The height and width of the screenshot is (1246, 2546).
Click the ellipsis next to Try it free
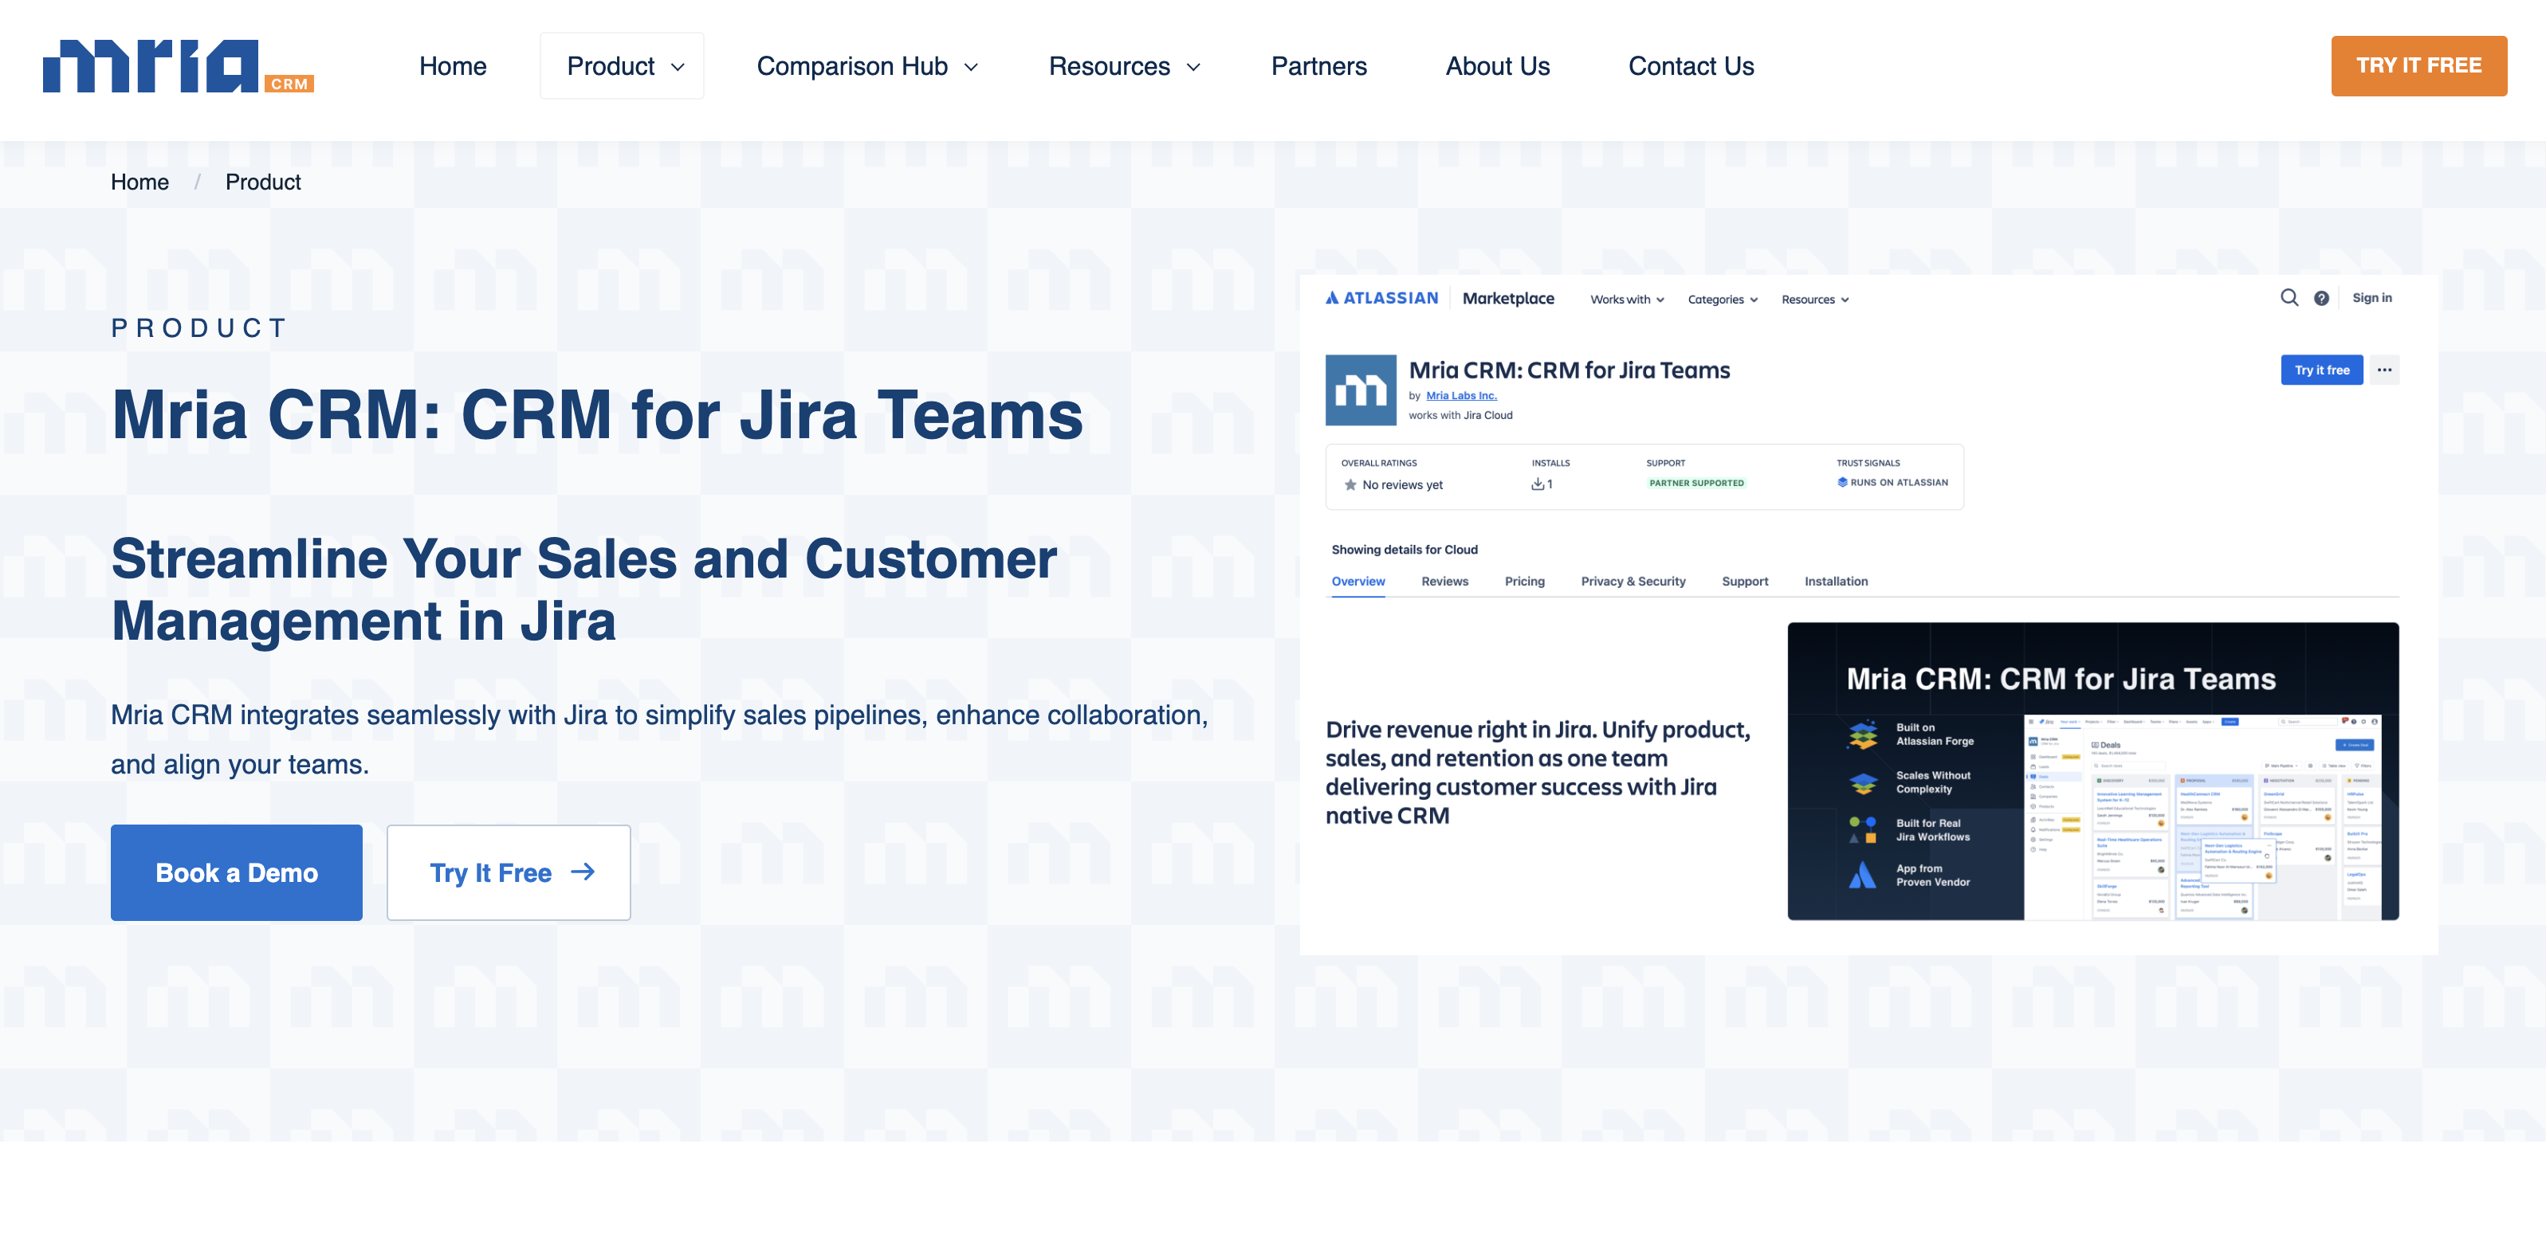coord(2385,370)
